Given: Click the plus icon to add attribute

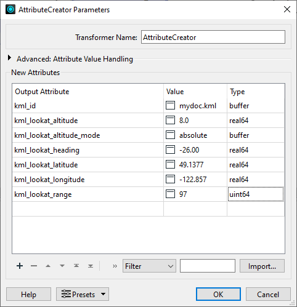Looking at the screenshot, I should coord(20,266).
